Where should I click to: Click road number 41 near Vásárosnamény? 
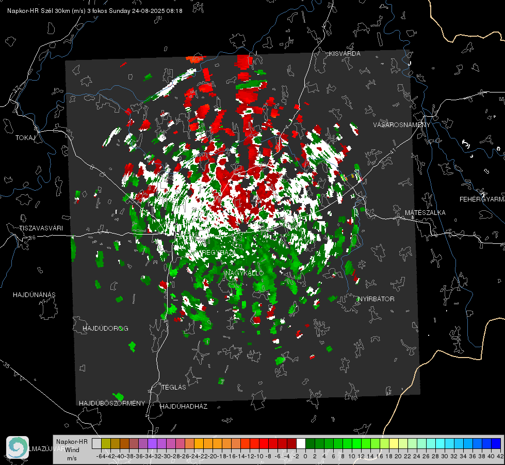392,150
